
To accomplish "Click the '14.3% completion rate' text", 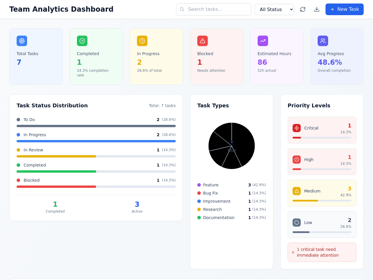I will [x=93, y=73].
